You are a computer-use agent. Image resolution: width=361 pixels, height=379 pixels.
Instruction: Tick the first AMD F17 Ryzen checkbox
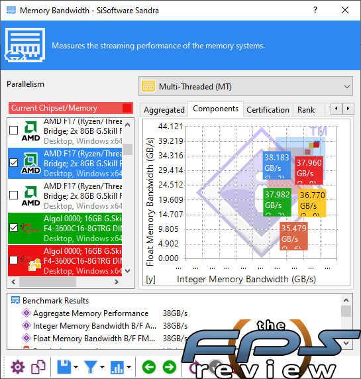pos(13,130)
